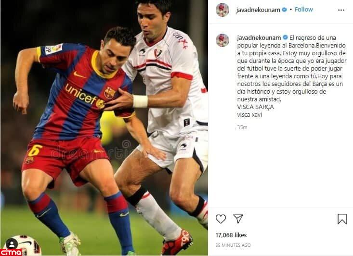
Task: Click the verified badge in the caption
Action: [x=285, y=37]
